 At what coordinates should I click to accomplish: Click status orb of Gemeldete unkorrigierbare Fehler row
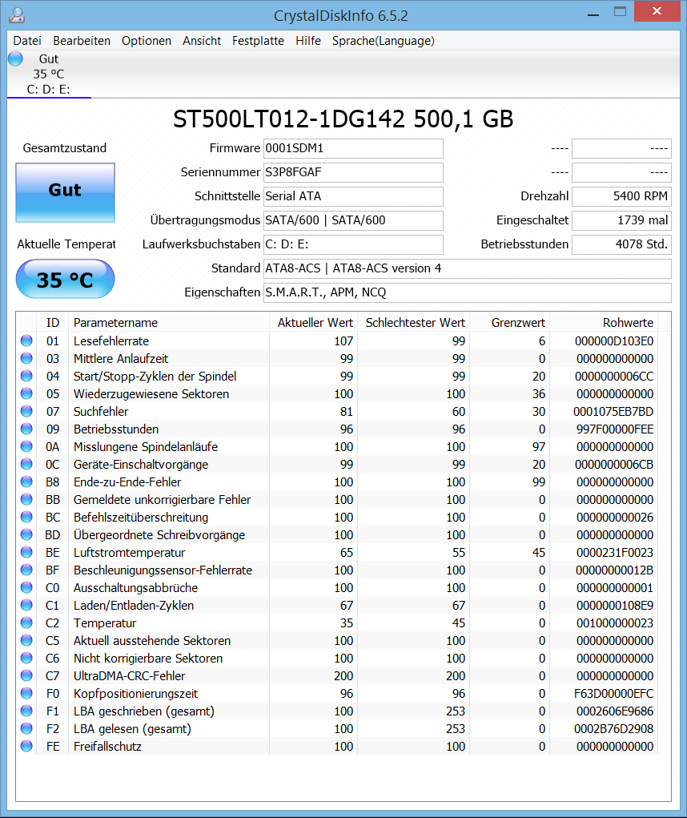(26, 499)
